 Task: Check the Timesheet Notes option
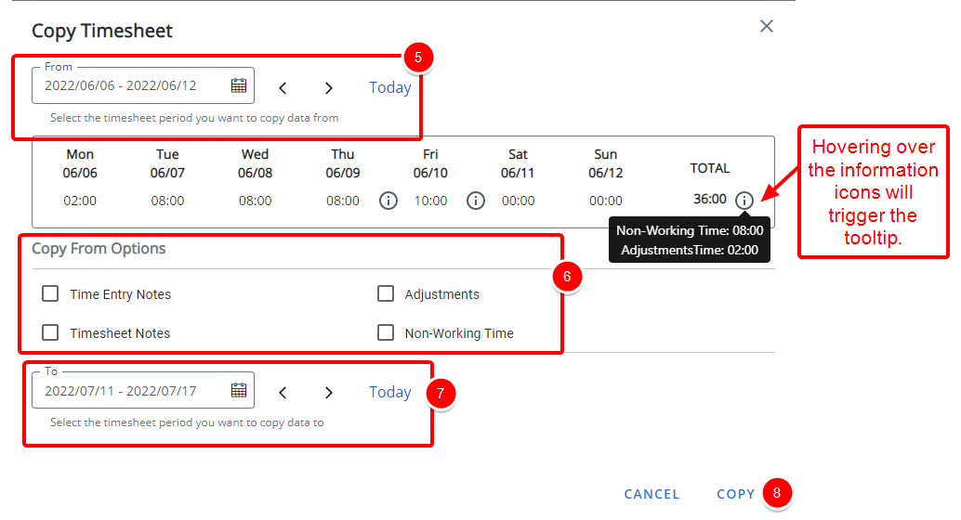click(x=50, y=332)
